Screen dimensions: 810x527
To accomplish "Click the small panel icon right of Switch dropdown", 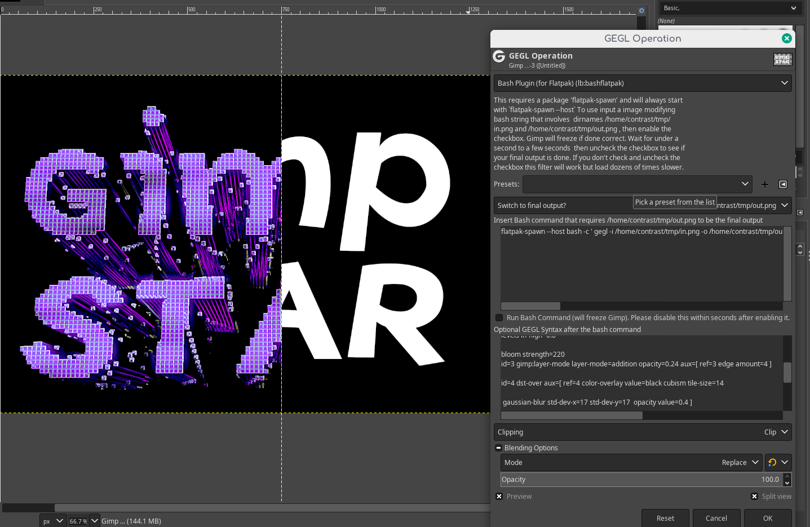I will (x=800, y=212).
